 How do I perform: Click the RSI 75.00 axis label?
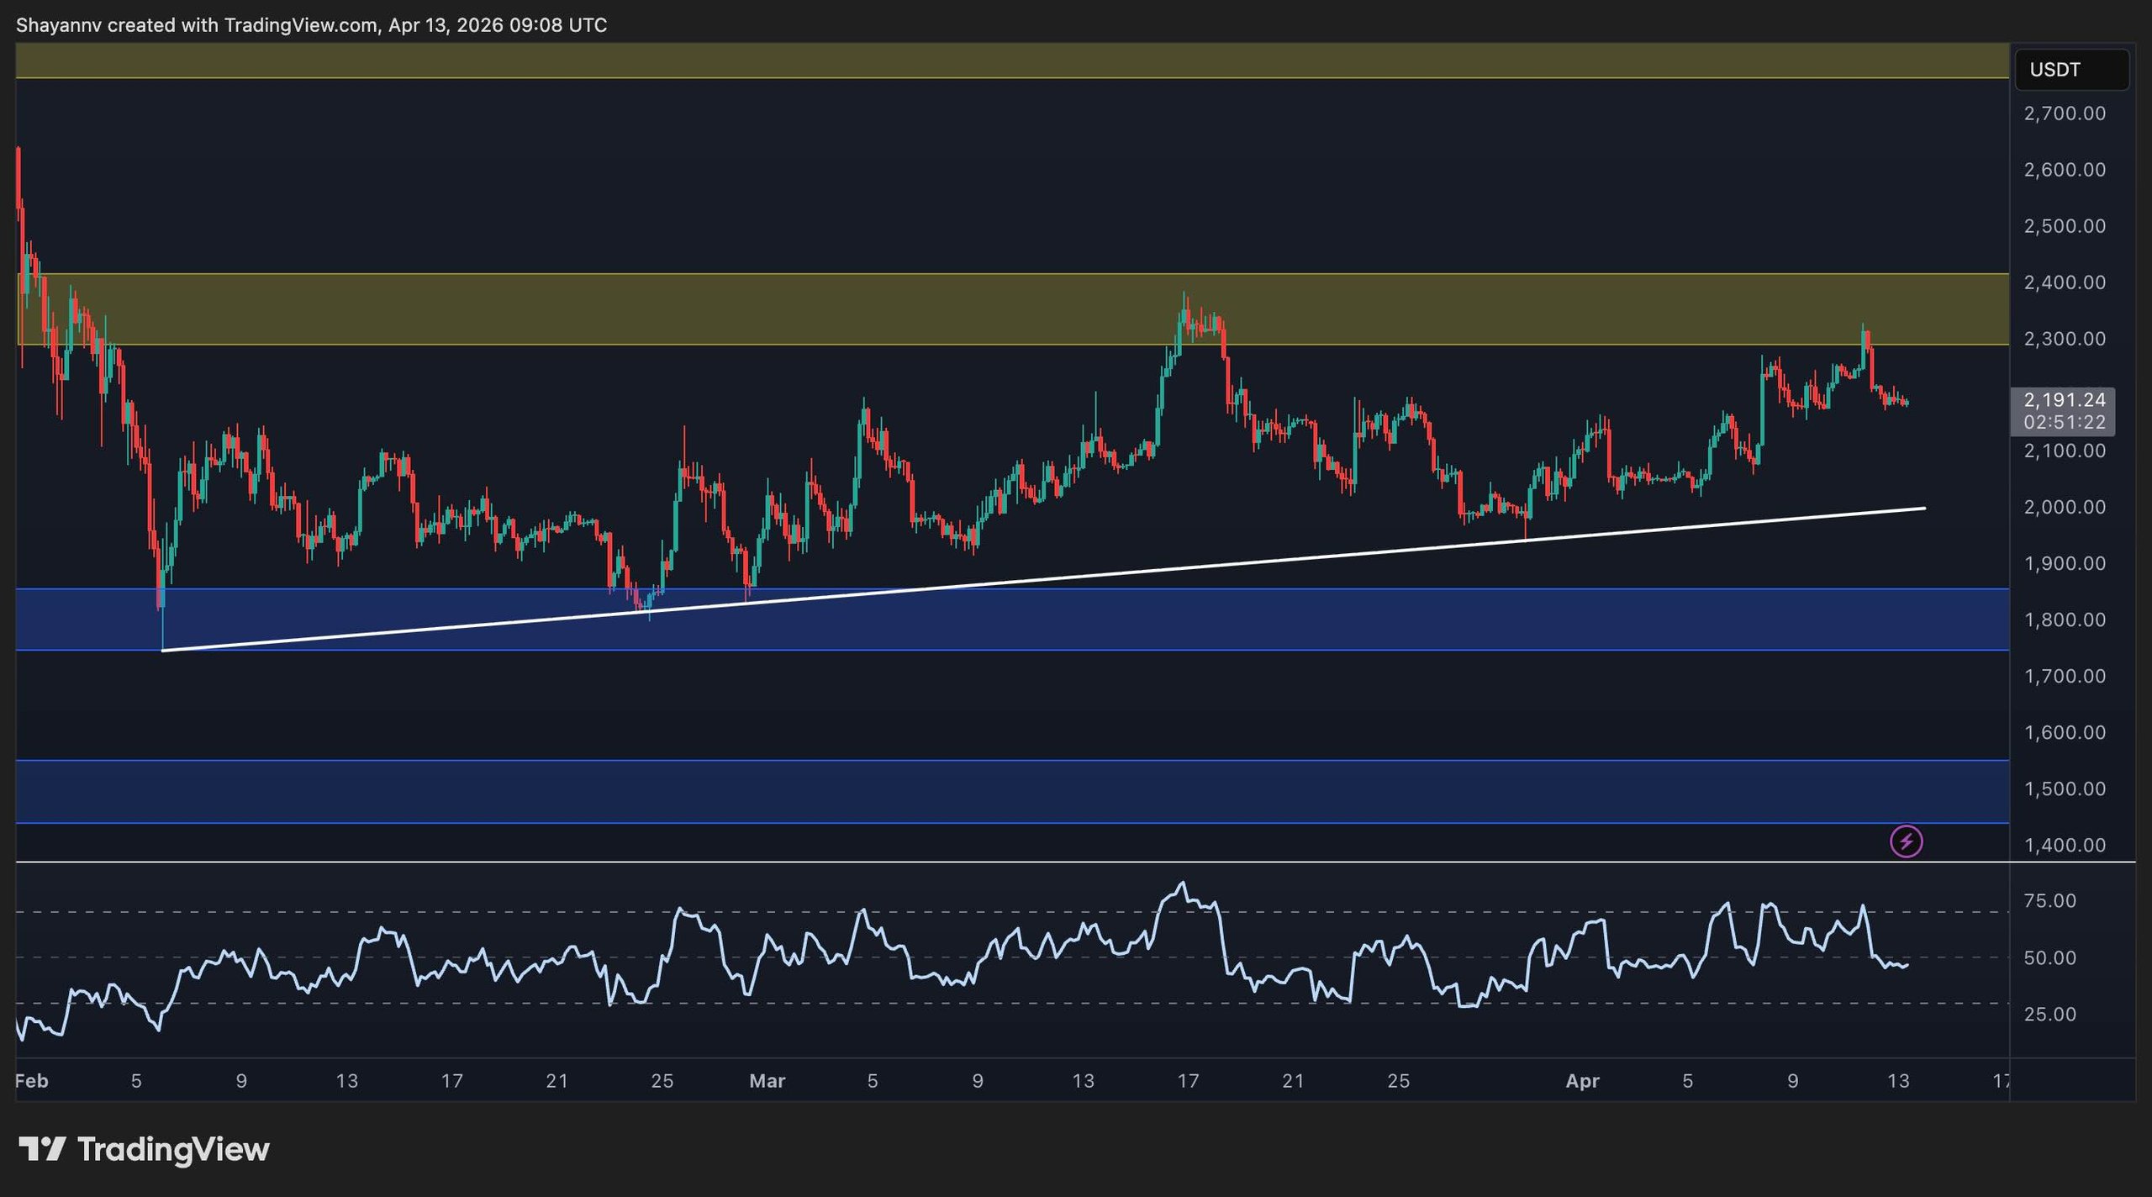2049,901
